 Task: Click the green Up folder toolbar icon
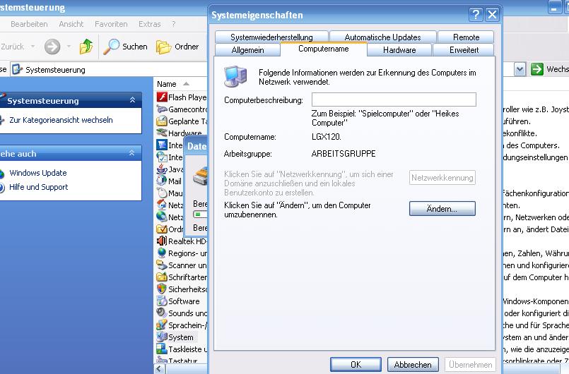tap(86, 47)
